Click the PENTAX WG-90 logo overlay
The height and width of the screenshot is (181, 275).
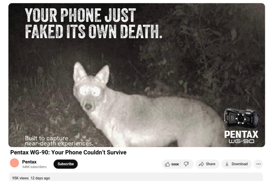[241, 137]
